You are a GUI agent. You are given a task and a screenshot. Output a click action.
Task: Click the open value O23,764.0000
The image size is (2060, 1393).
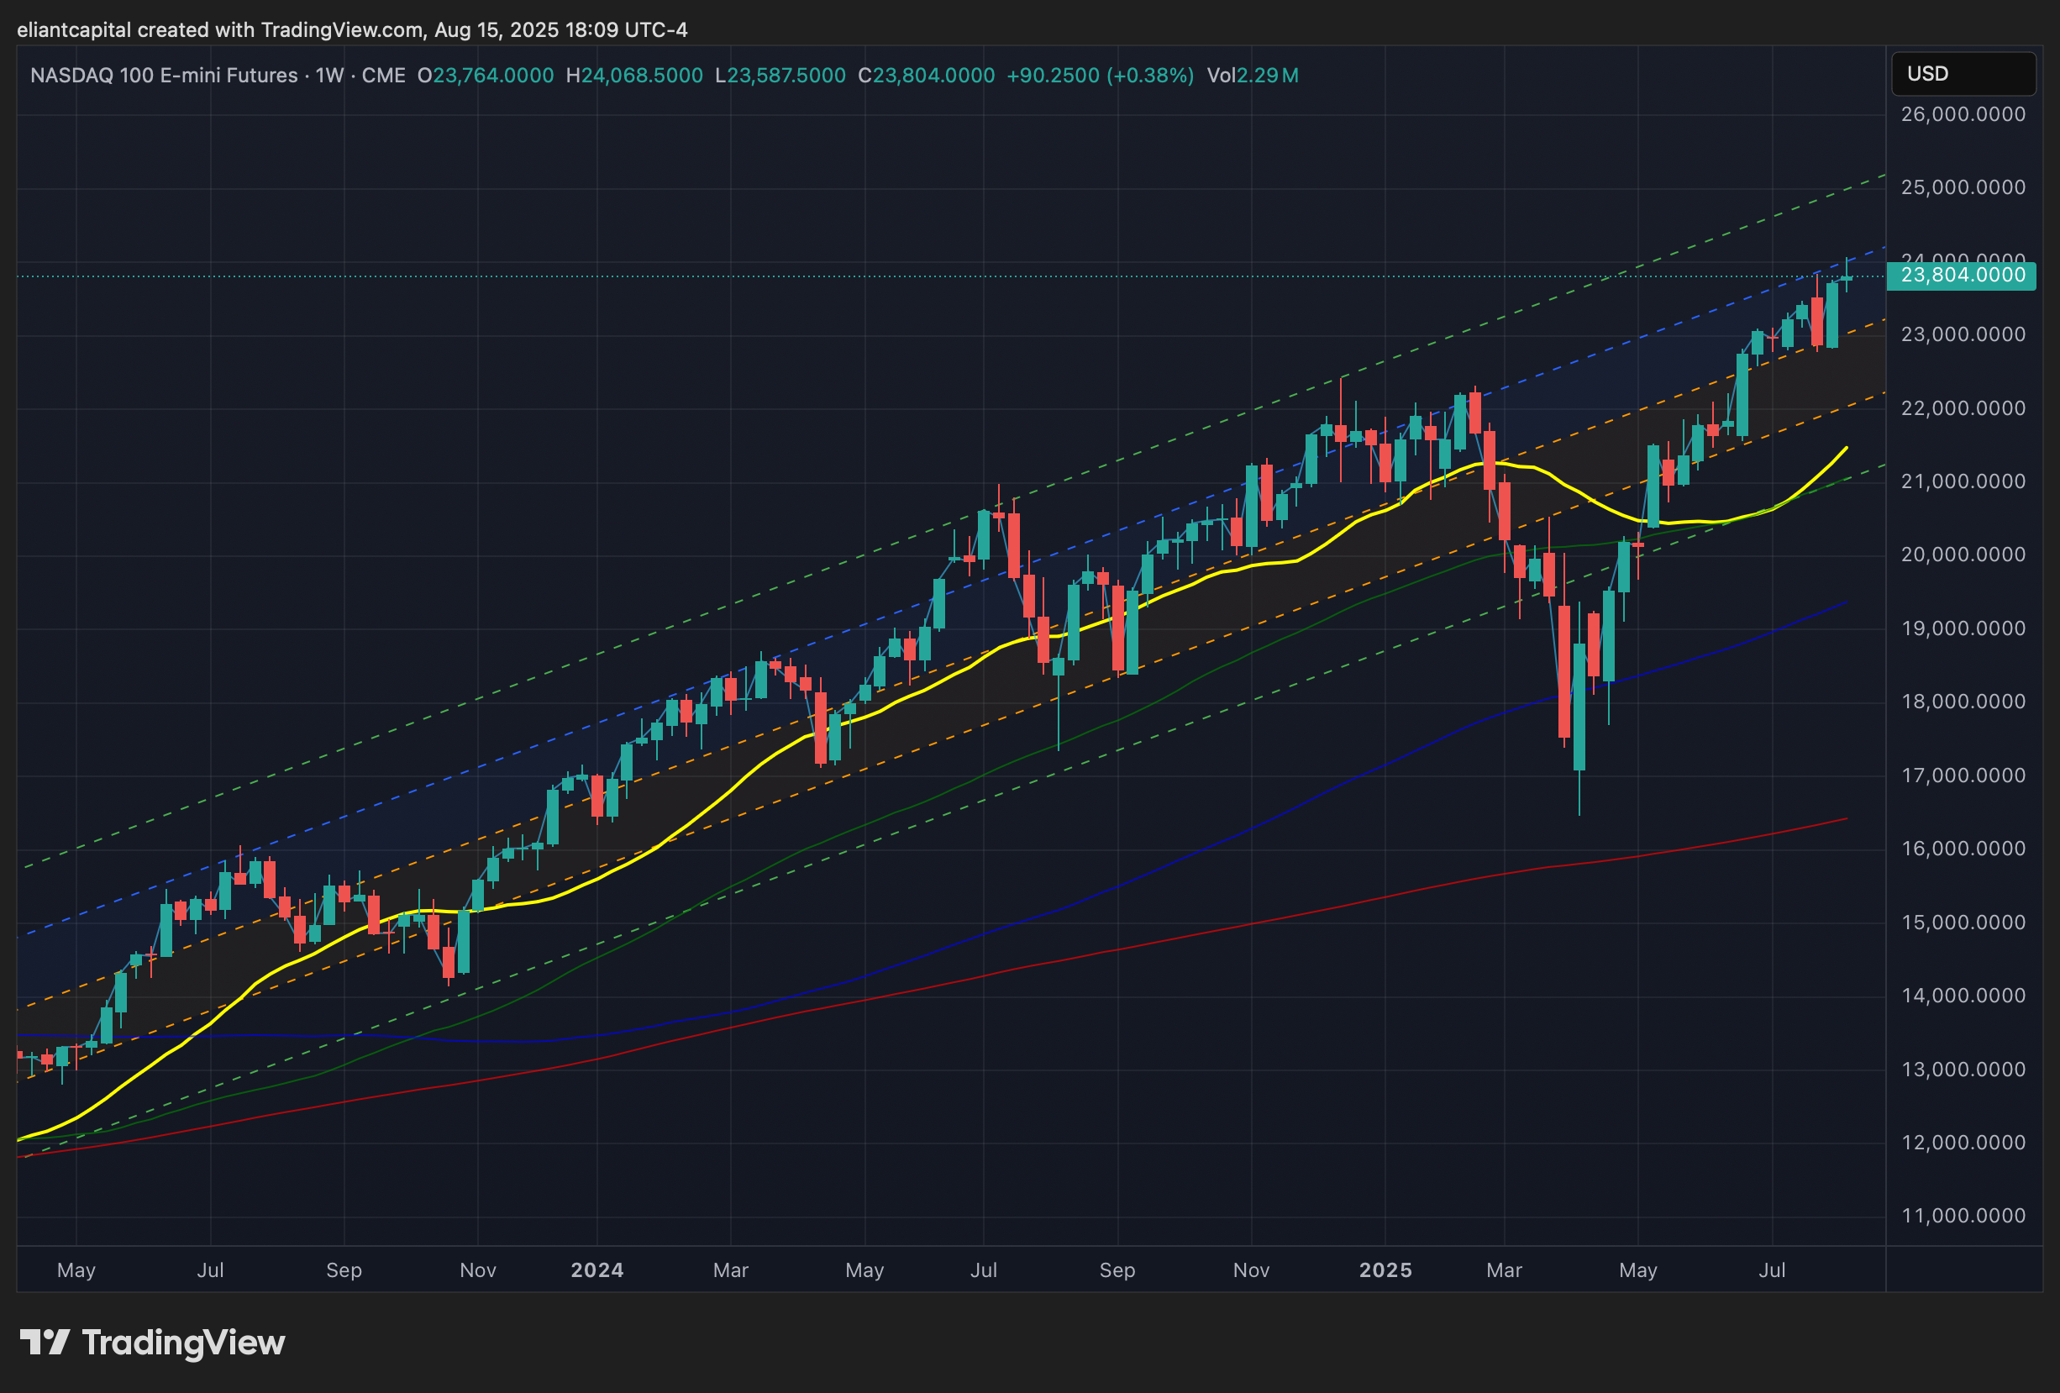pos(486,76)
